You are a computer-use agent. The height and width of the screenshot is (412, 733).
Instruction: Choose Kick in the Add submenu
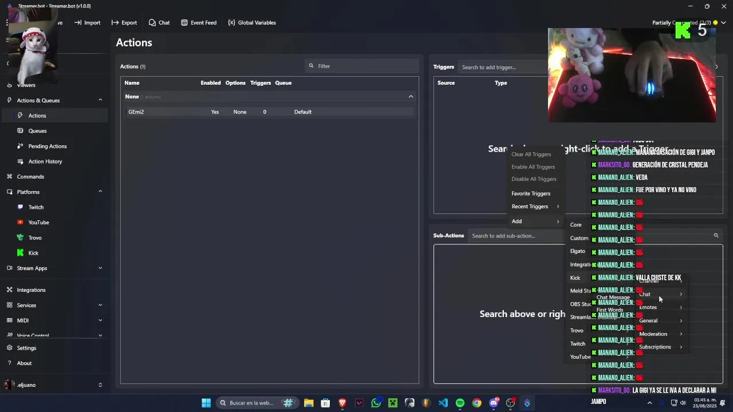pyautogui.click(x=575, y=278)
